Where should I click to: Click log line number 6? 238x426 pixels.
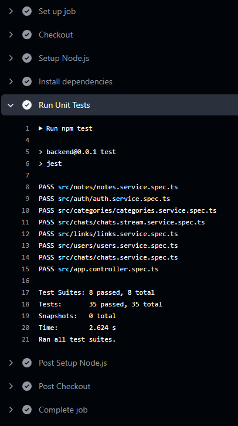(x=27, y=163)
